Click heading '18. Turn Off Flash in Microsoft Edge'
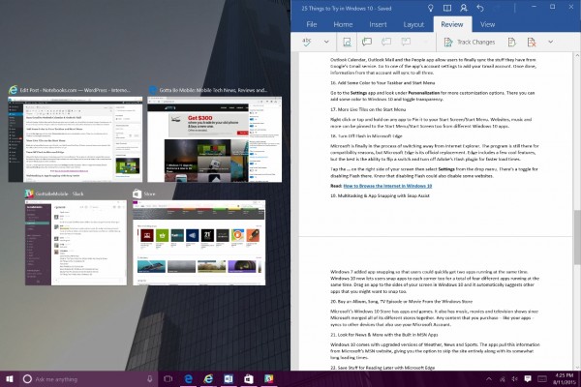This screenshot has height=387, width=581. (x=366, y=135)
